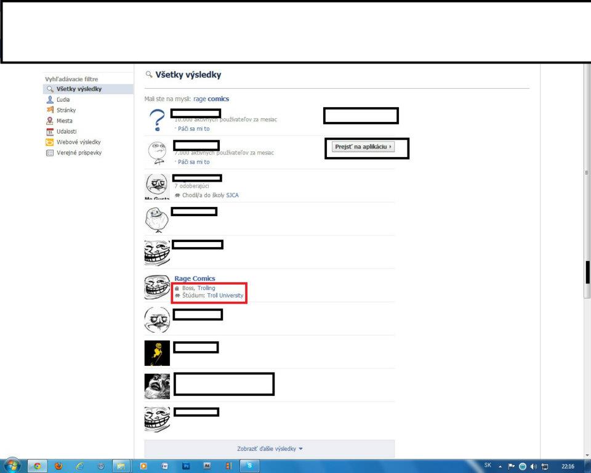Open Action Center flag icon

tap(512, 467)
